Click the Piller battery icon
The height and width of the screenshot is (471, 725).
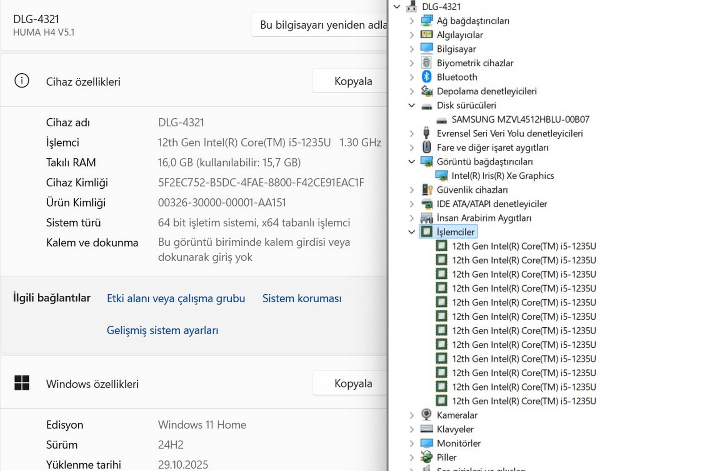click(427, 457)
